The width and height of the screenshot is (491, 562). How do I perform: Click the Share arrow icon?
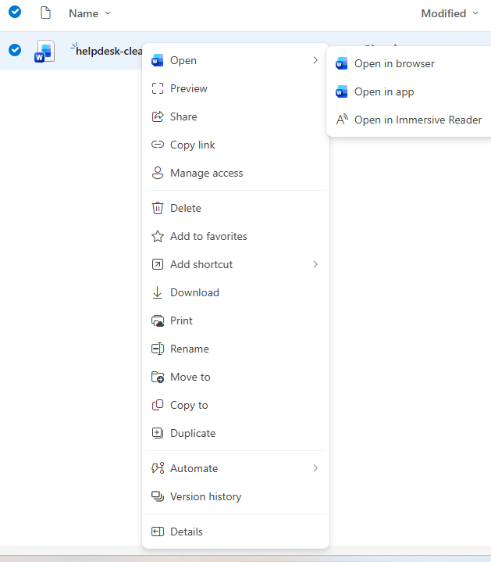[158, 116]
